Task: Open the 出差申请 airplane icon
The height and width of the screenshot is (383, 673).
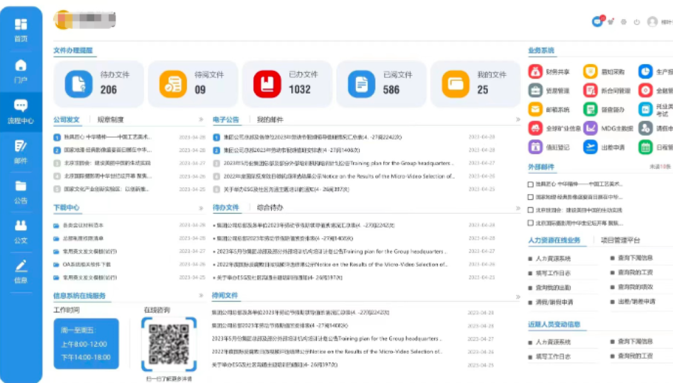Action: coord(590,147)
